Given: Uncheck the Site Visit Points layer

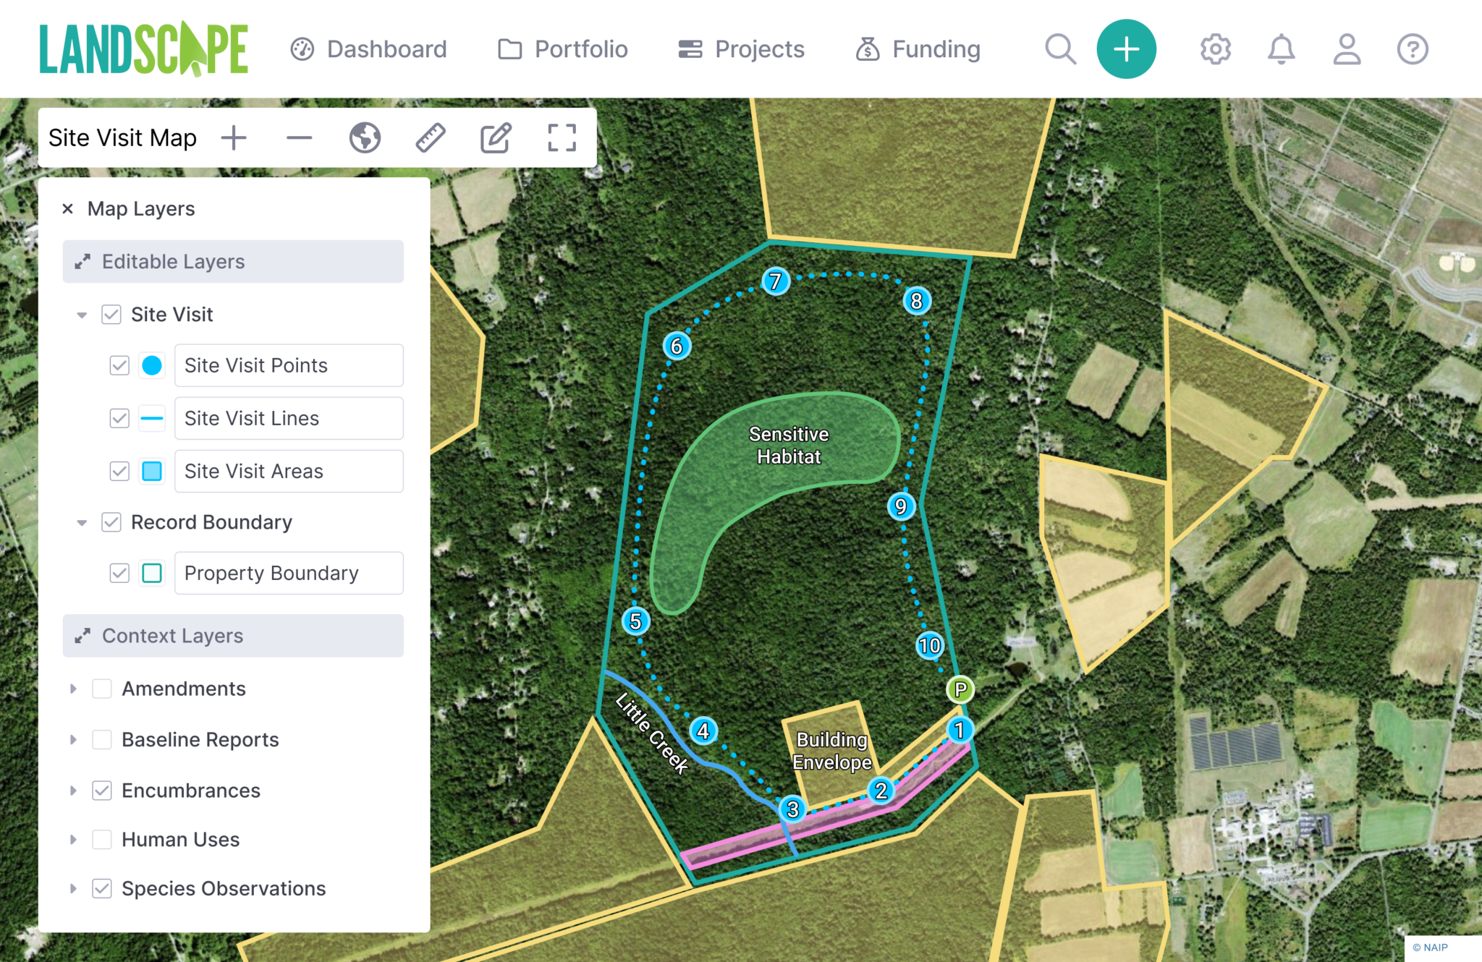Looking at the screenshot, I should click(119, 365).
